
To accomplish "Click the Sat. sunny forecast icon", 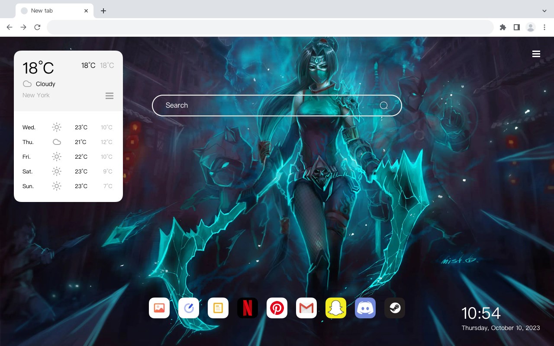I will (x=57, y=171).
